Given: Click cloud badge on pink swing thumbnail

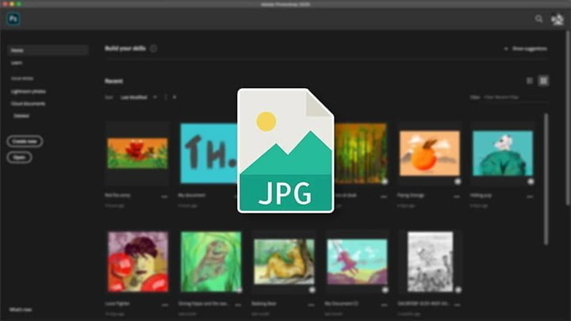Looking at the screenshot, I should (x=385, y=290).
